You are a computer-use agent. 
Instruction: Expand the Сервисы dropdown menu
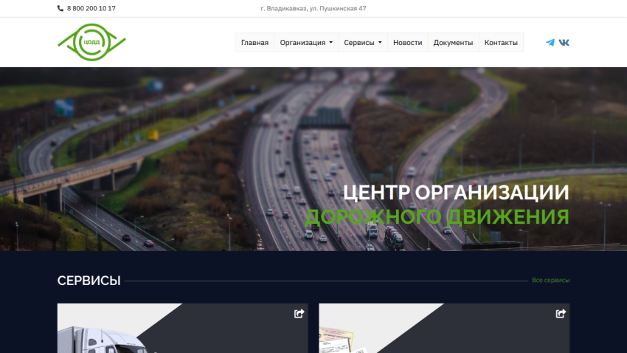click(363, 42)
